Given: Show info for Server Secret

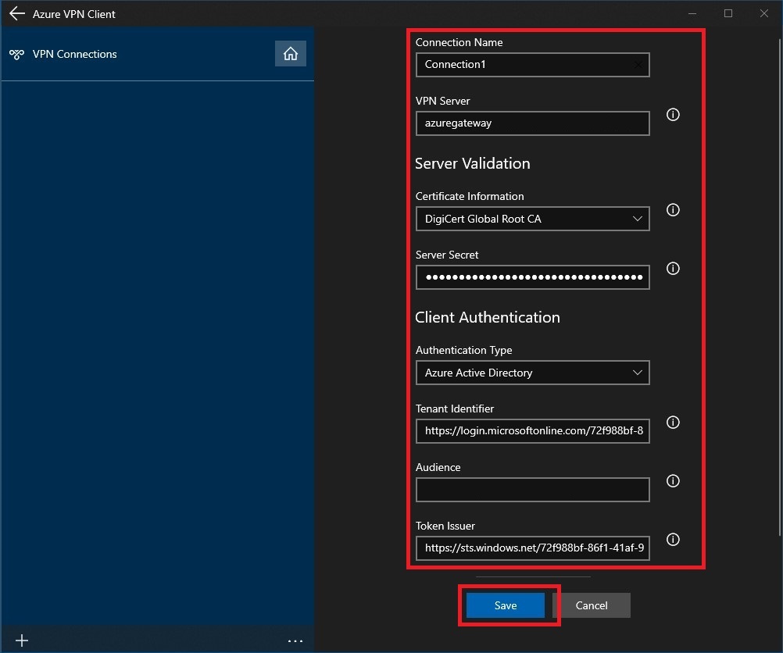Looking at the screenshot, I should (673, 269).
